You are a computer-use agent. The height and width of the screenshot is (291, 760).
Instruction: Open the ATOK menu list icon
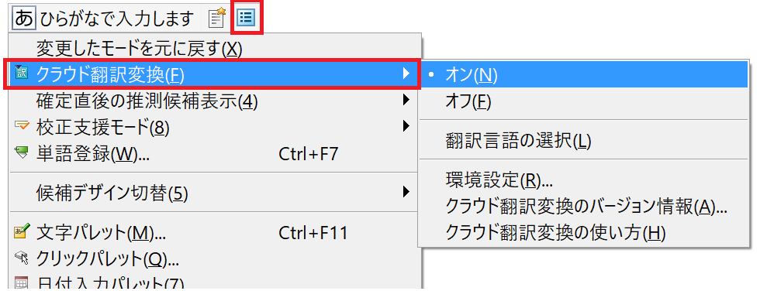247,18
